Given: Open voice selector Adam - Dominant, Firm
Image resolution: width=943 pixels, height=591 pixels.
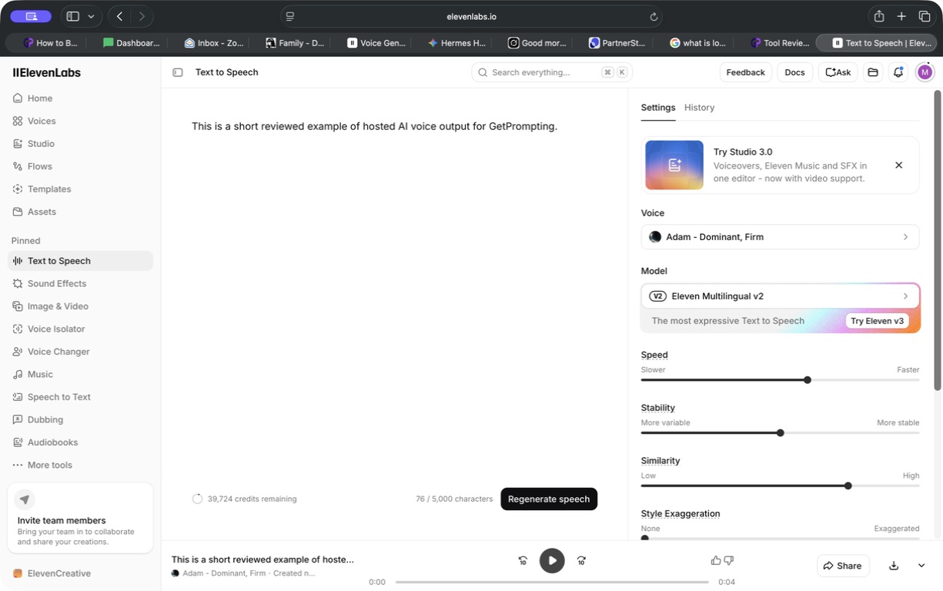Looking at the screenshot, I should 780,237.
